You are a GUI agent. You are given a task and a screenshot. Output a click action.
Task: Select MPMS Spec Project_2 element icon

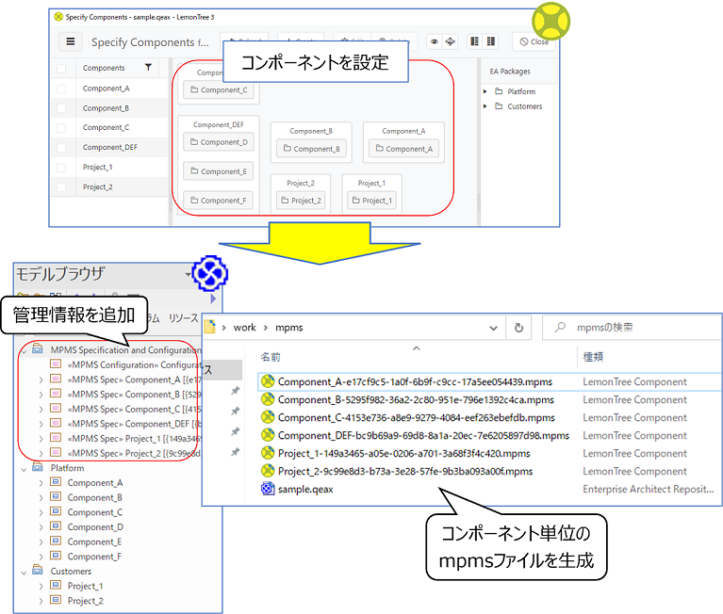(56, 452)
